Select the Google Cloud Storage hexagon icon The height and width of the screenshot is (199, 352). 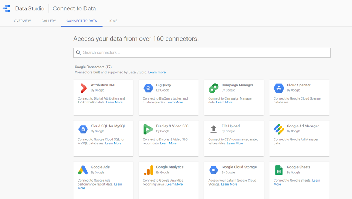coord(214,170)
